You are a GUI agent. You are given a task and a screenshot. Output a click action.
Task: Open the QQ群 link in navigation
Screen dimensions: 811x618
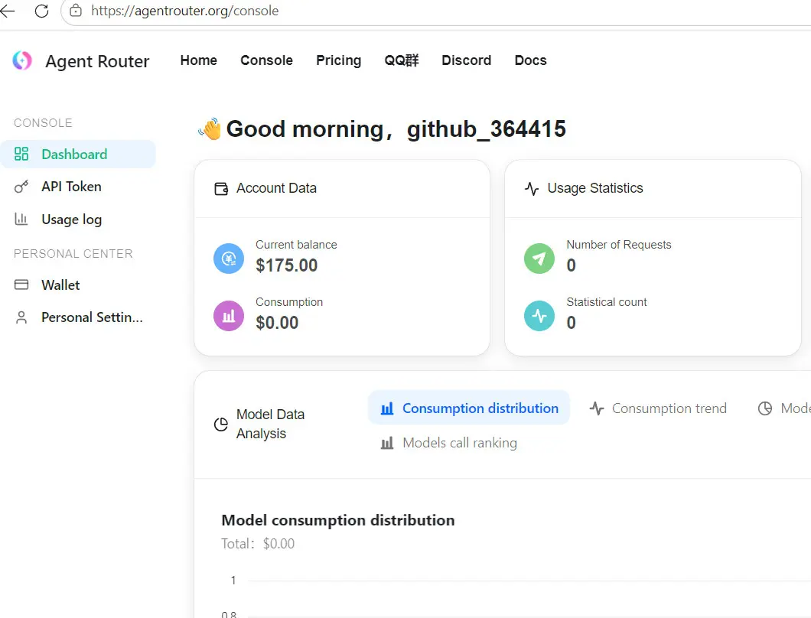click(x=402, y=60)
